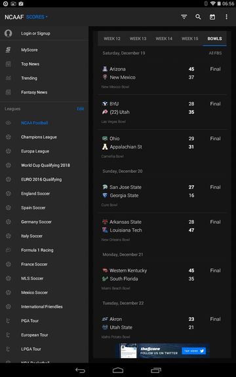Open the calendar icon in header
236x377 pixels.
(212, 17)
